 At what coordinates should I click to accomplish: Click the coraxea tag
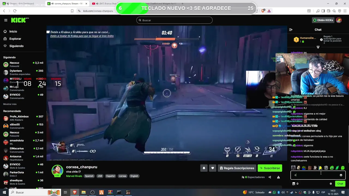click(x=122, y=176)
